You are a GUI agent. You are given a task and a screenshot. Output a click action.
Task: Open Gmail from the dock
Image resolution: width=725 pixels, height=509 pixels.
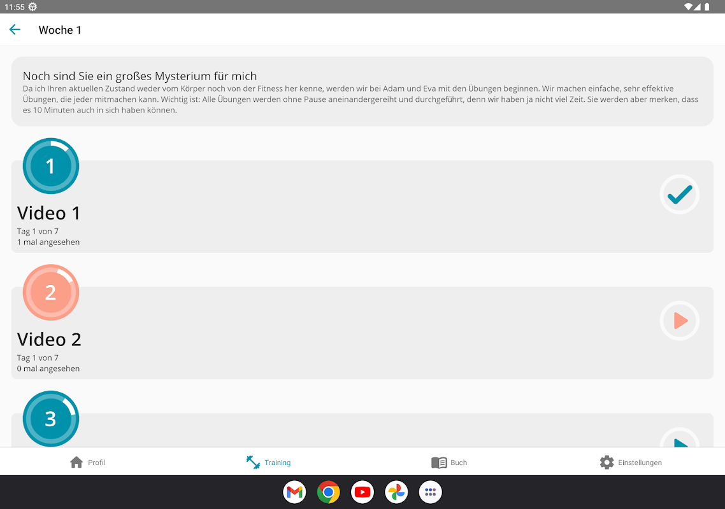coord(294,492)
